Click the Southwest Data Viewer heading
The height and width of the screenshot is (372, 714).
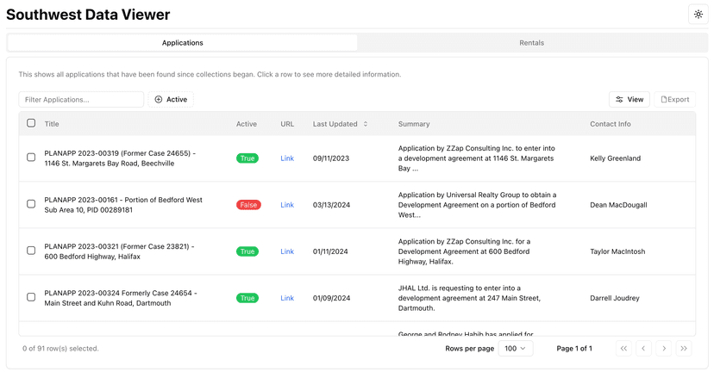pyautogui.click(x=88, y=15)
